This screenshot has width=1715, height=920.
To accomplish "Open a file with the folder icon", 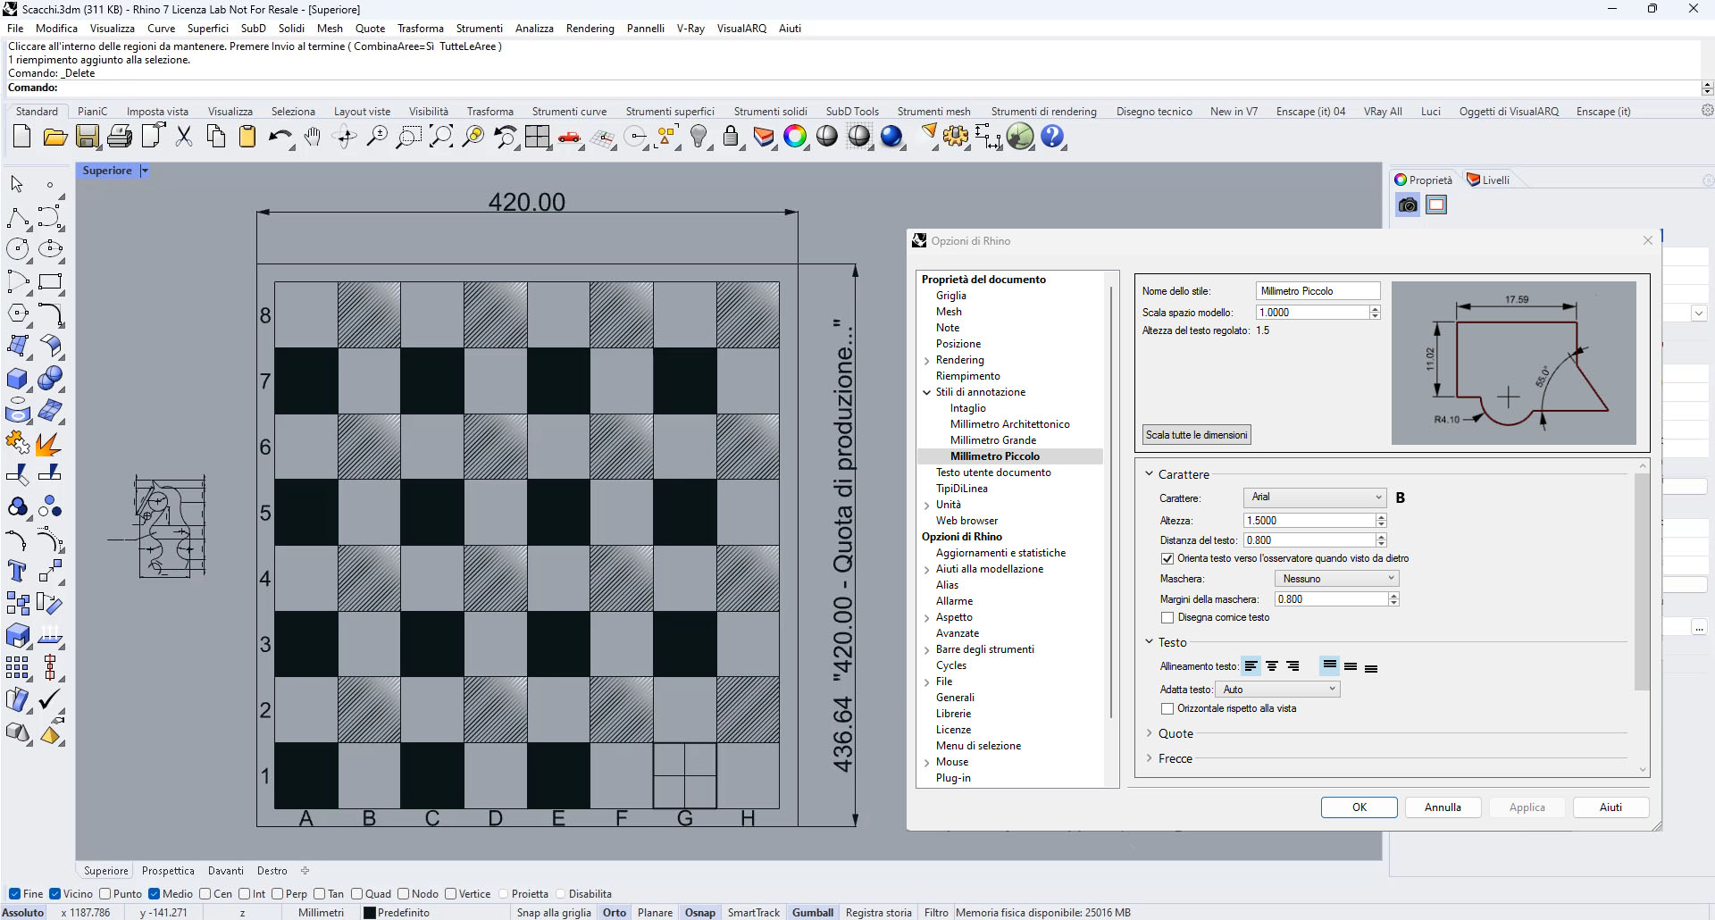I will pyautogui.click(x=54, y=137).
